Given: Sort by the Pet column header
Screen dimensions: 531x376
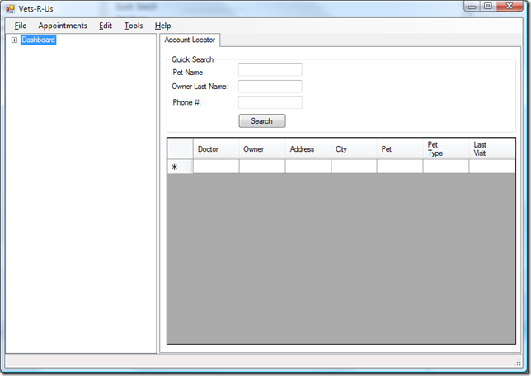Looking at the screenshot, I should pyautogui.click(x=400, y=148).
